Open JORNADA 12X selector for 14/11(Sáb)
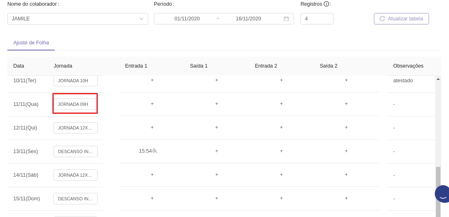449x217 pixels. (75, 175)
